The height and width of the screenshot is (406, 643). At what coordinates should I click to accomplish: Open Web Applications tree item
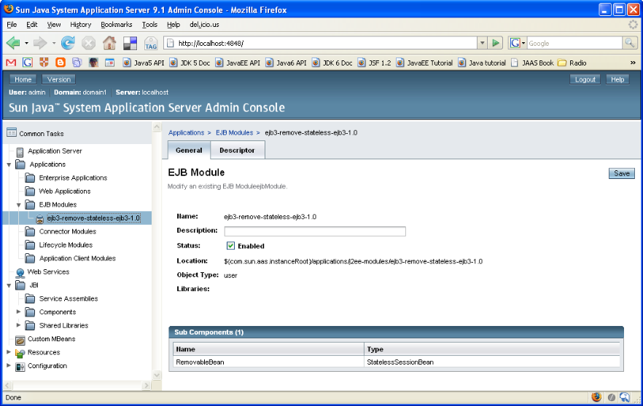(x=65, y=191)
